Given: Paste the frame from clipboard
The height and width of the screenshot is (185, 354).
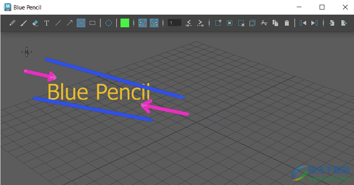Looking at the screenshot, I should tap(287, 23).
